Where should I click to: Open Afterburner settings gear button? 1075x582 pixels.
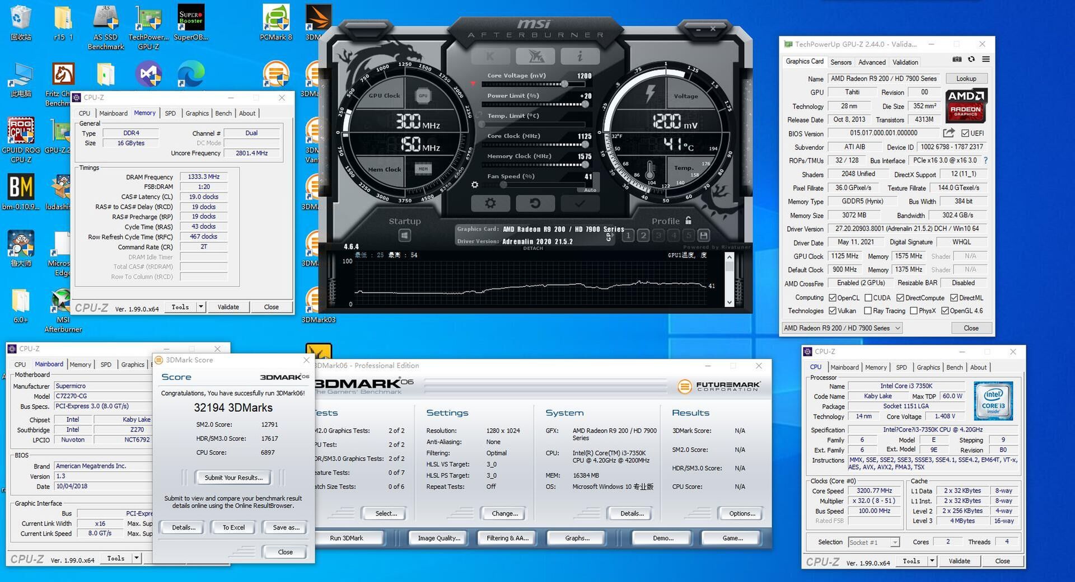pos(490,203)
